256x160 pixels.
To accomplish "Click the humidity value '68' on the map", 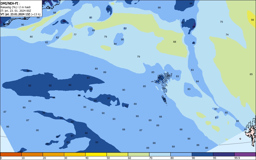I will coord(175,42).
